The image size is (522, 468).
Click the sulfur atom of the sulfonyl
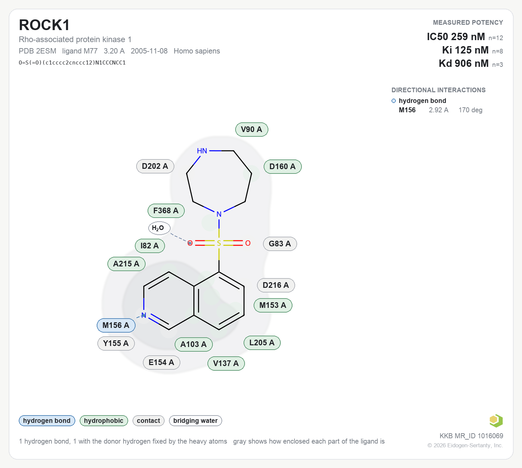pos(219,243)
